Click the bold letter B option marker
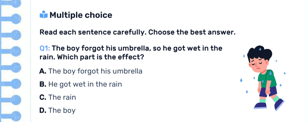The height and width of the screenshot is (122, 308). pyautogui.click(x=43, y=84)
